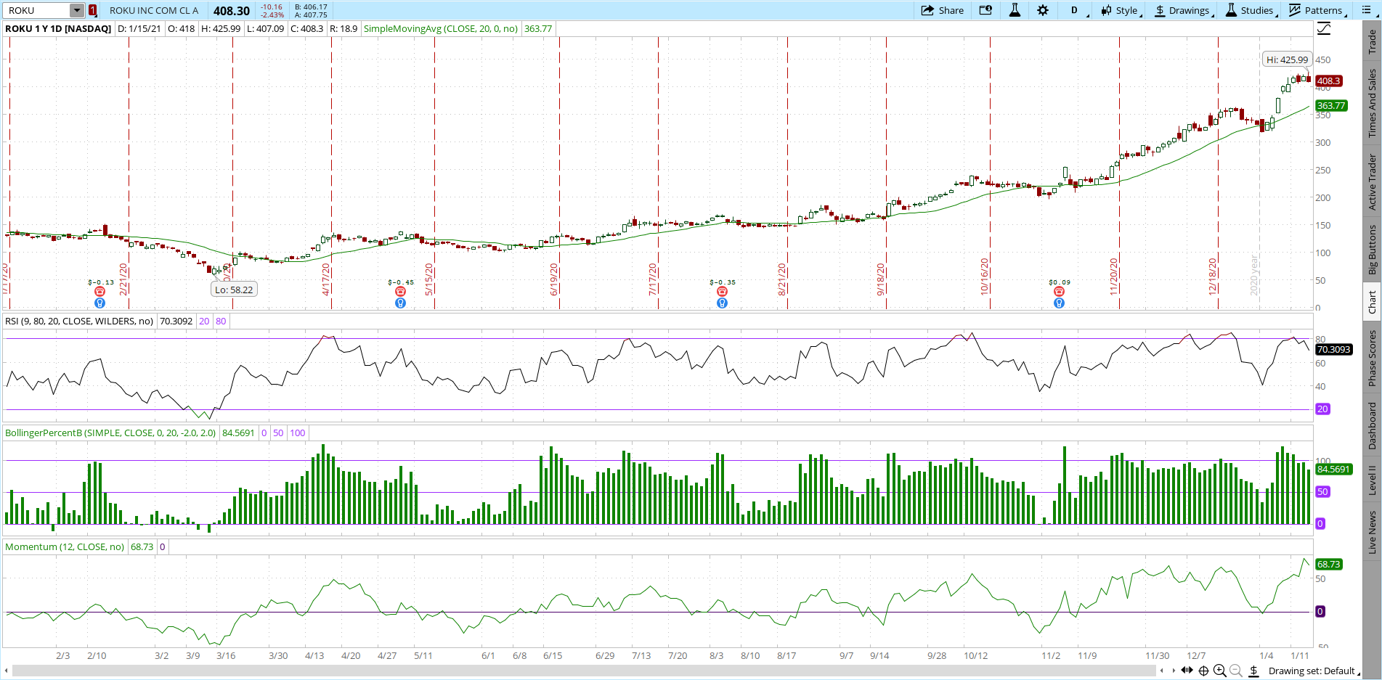
Task: Click the red earnings phone icon near 2/10
Action: 100,292
